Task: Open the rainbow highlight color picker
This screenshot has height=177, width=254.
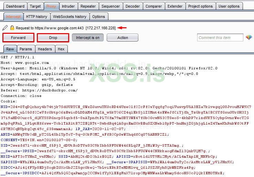Action: coord(249,38)
